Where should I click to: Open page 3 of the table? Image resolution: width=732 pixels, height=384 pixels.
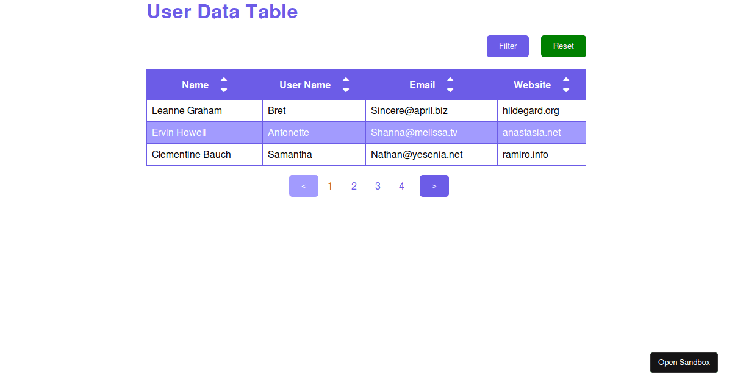tap(378, 185)
